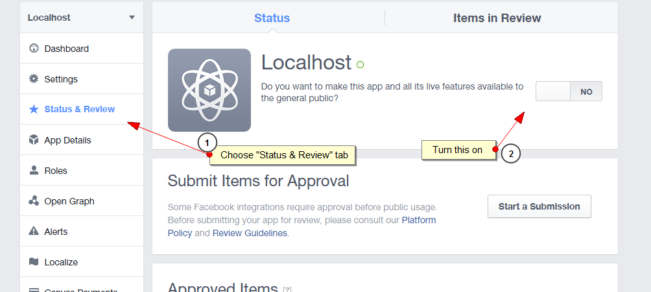The width and height of the screenshot is (651, 292).
Task: Click the 'Do you want to make this app' question text
Action: click(x=392, y=92)
